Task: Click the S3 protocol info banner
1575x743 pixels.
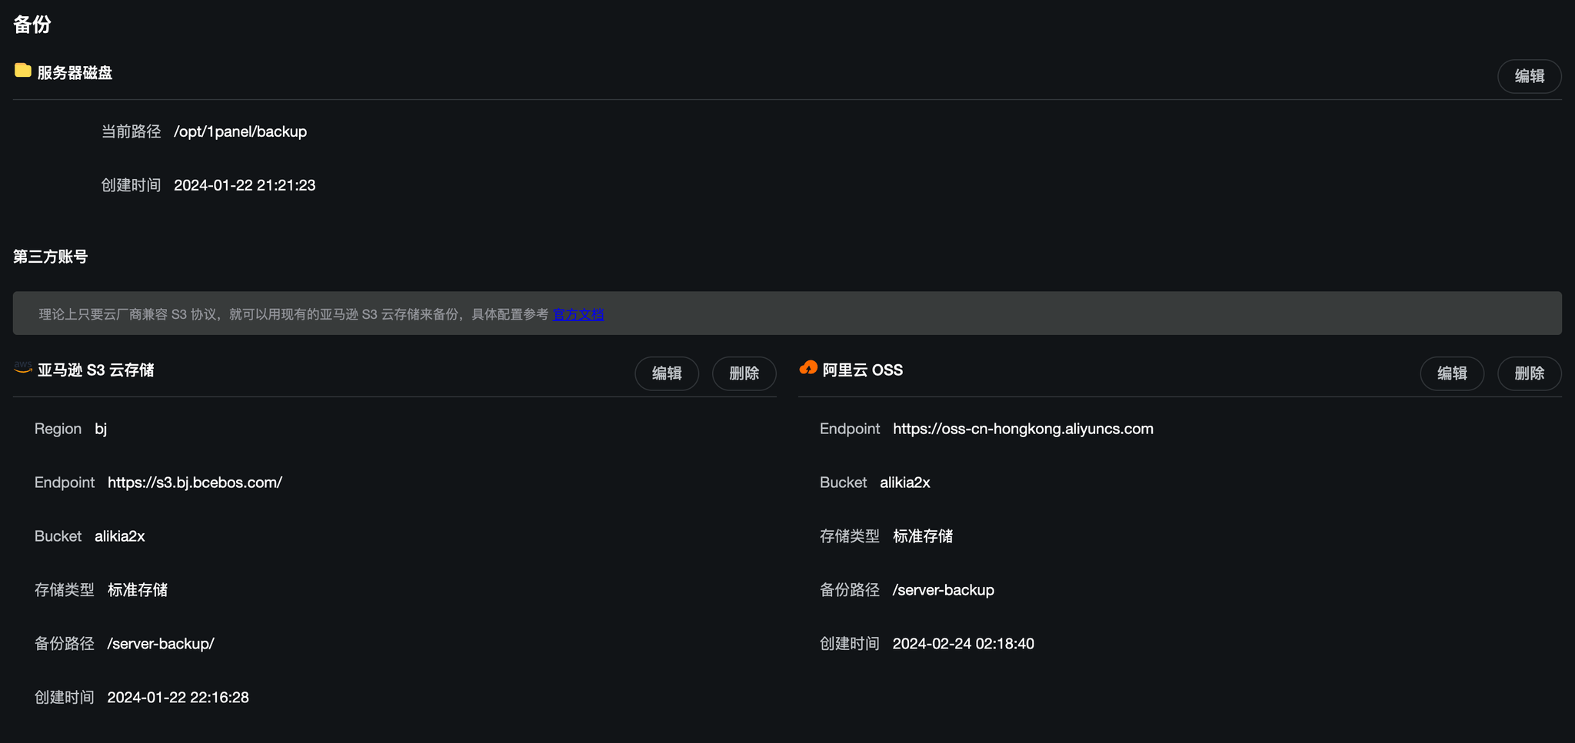Action: (x=787, y=313)
